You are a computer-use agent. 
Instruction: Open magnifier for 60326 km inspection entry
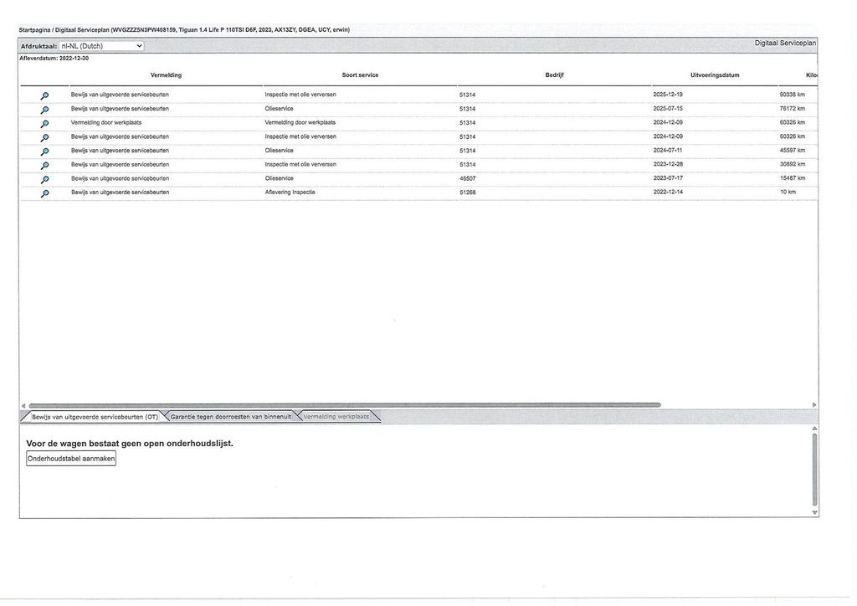45,138
